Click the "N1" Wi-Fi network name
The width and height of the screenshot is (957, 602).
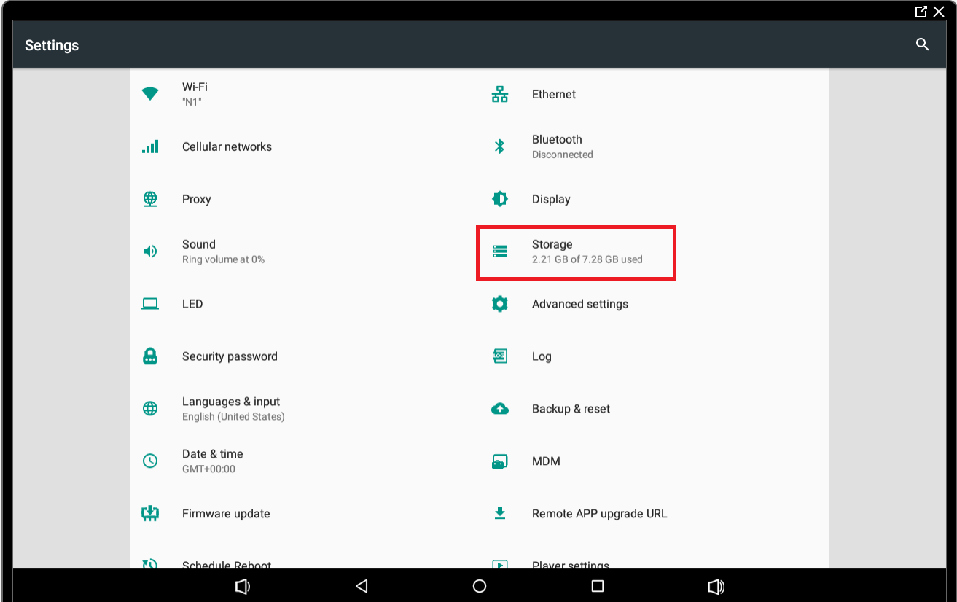tap(192, 102)
